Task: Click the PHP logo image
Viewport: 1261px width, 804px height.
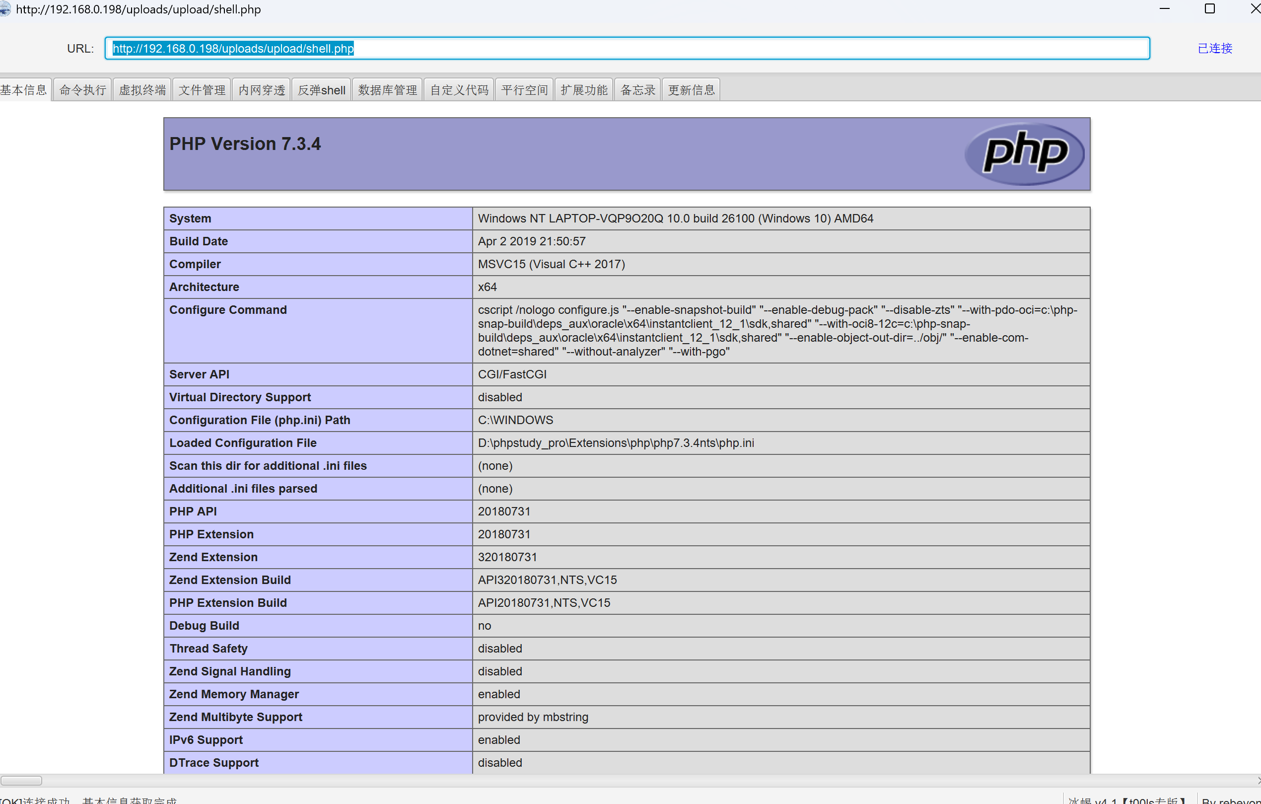Action: (1024, 153)
